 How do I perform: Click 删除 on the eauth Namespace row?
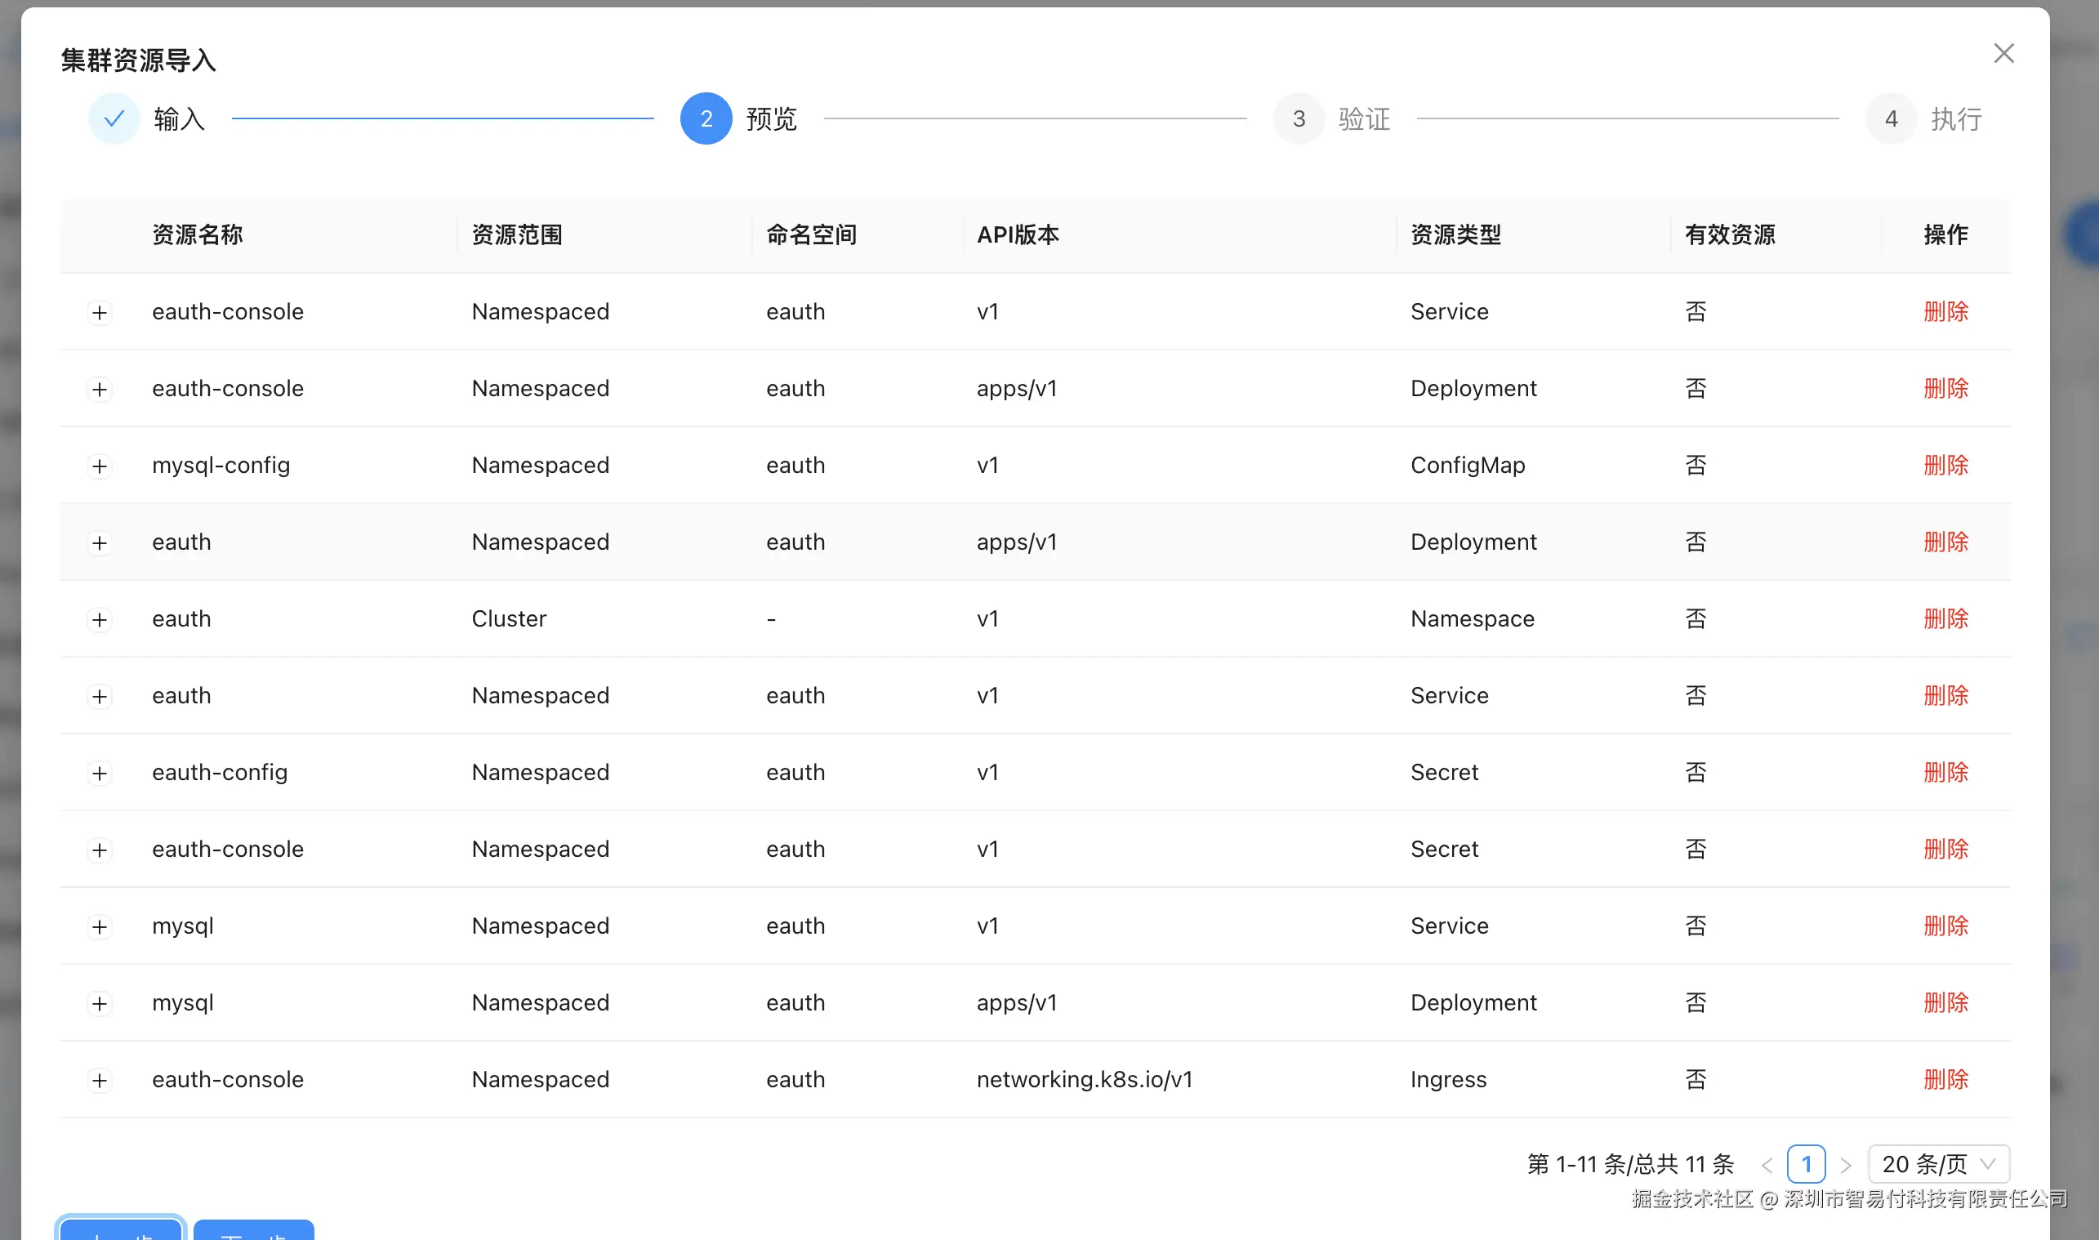tap(1945, 619)
